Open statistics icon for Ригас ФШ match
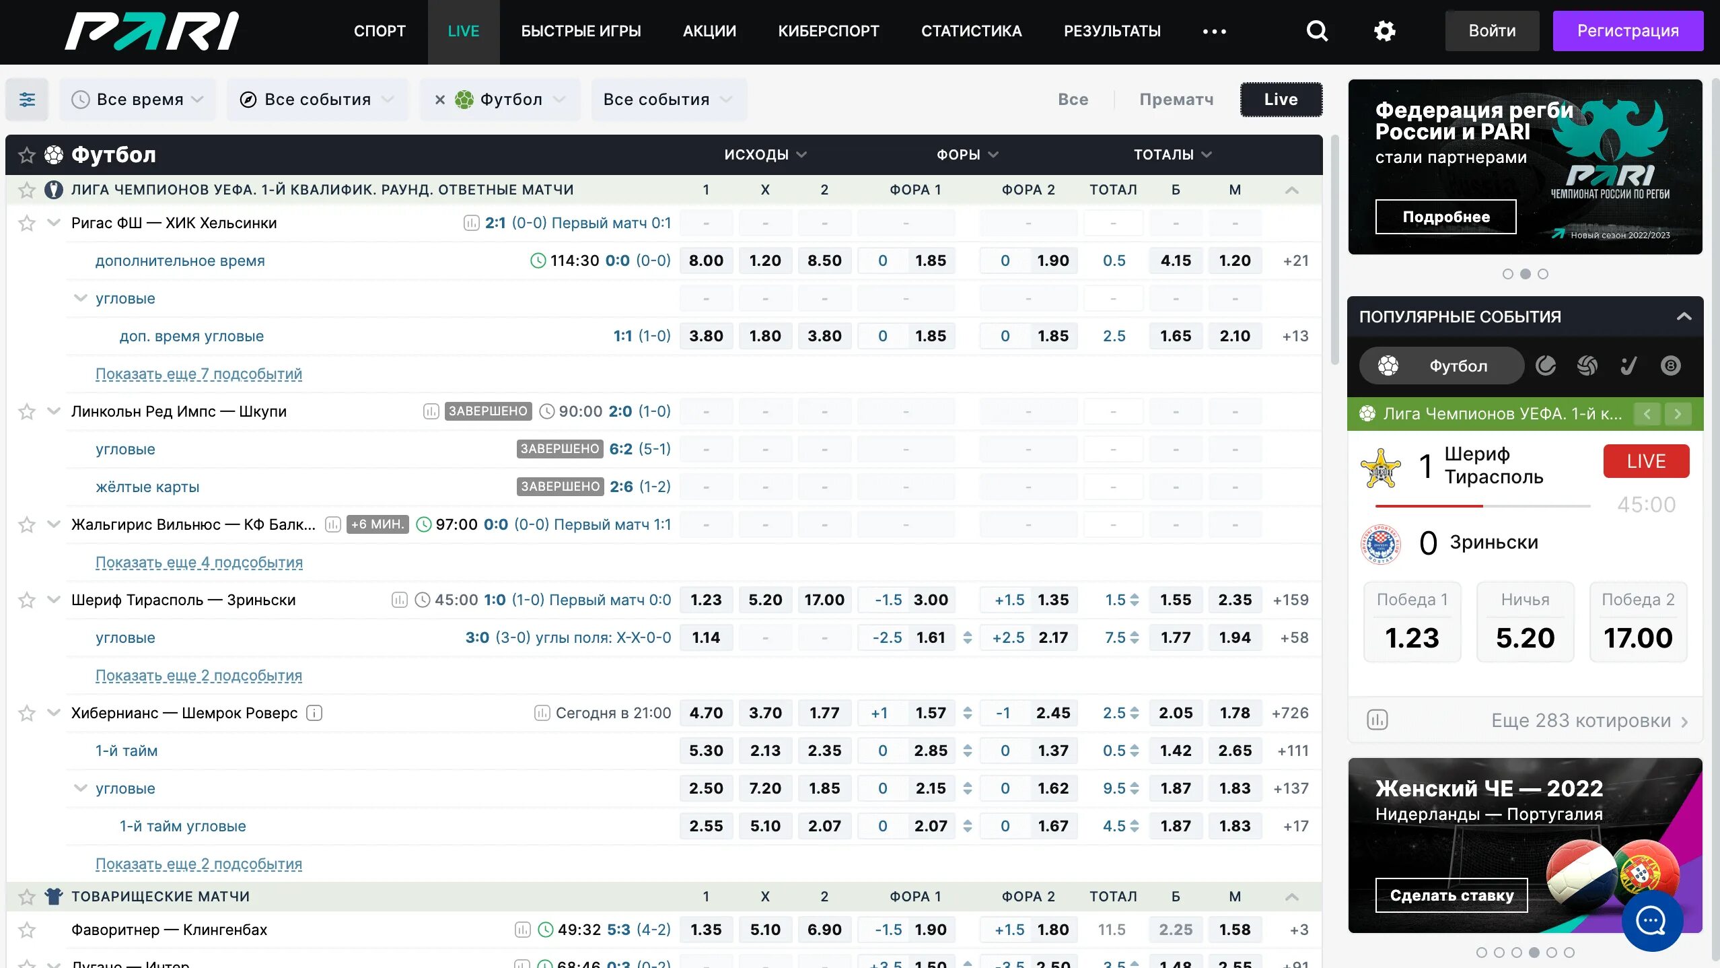The height and width of the screenshot is (968, 1720). [471, 223]
